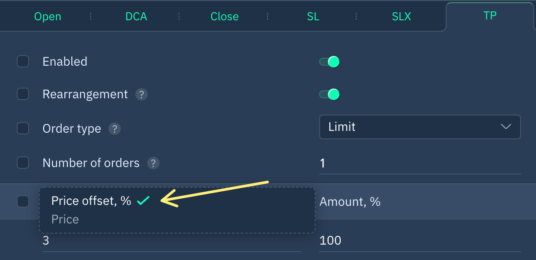Select the Order type row checkbox
Screen dimensions: 536x260
click(x=23, y=128)
